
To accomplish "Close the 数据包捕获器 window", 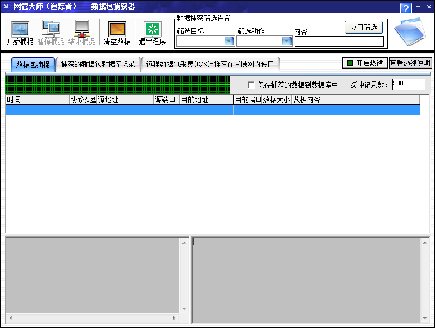I will [x=429, y=7].
